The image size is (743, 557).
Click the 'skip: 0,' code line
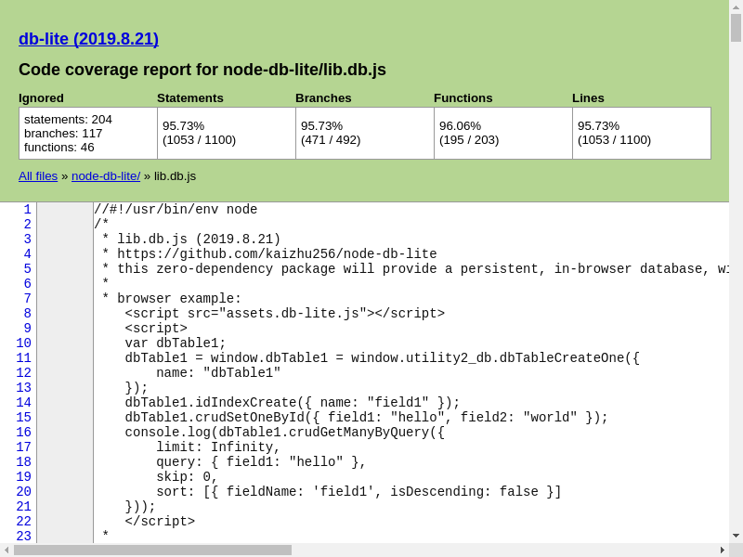click(187, 476)
